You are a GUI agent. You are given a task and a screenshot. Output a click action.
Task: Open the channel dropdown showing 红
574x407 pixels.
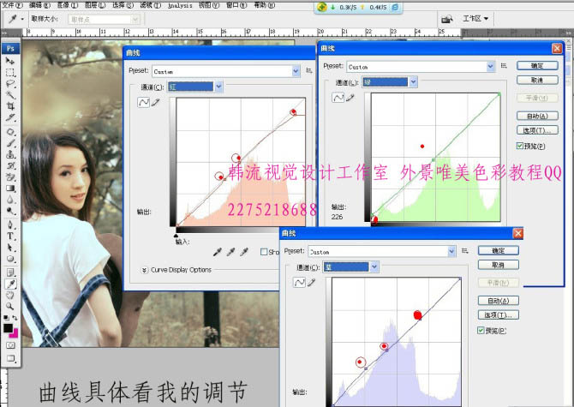219,87
